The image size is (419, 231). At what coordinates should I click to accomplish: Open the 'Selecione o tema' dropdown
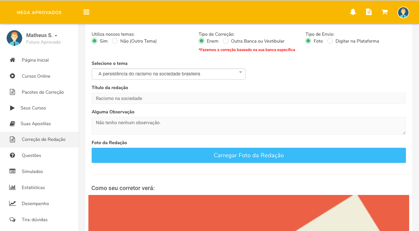169,74
